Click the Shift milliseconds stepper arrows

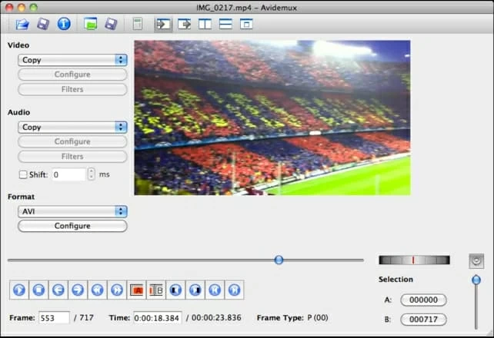pos(92,174)
